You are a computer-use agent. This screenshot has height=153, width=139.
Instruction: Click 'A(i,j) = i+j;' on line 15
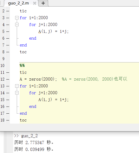(53, 100)
